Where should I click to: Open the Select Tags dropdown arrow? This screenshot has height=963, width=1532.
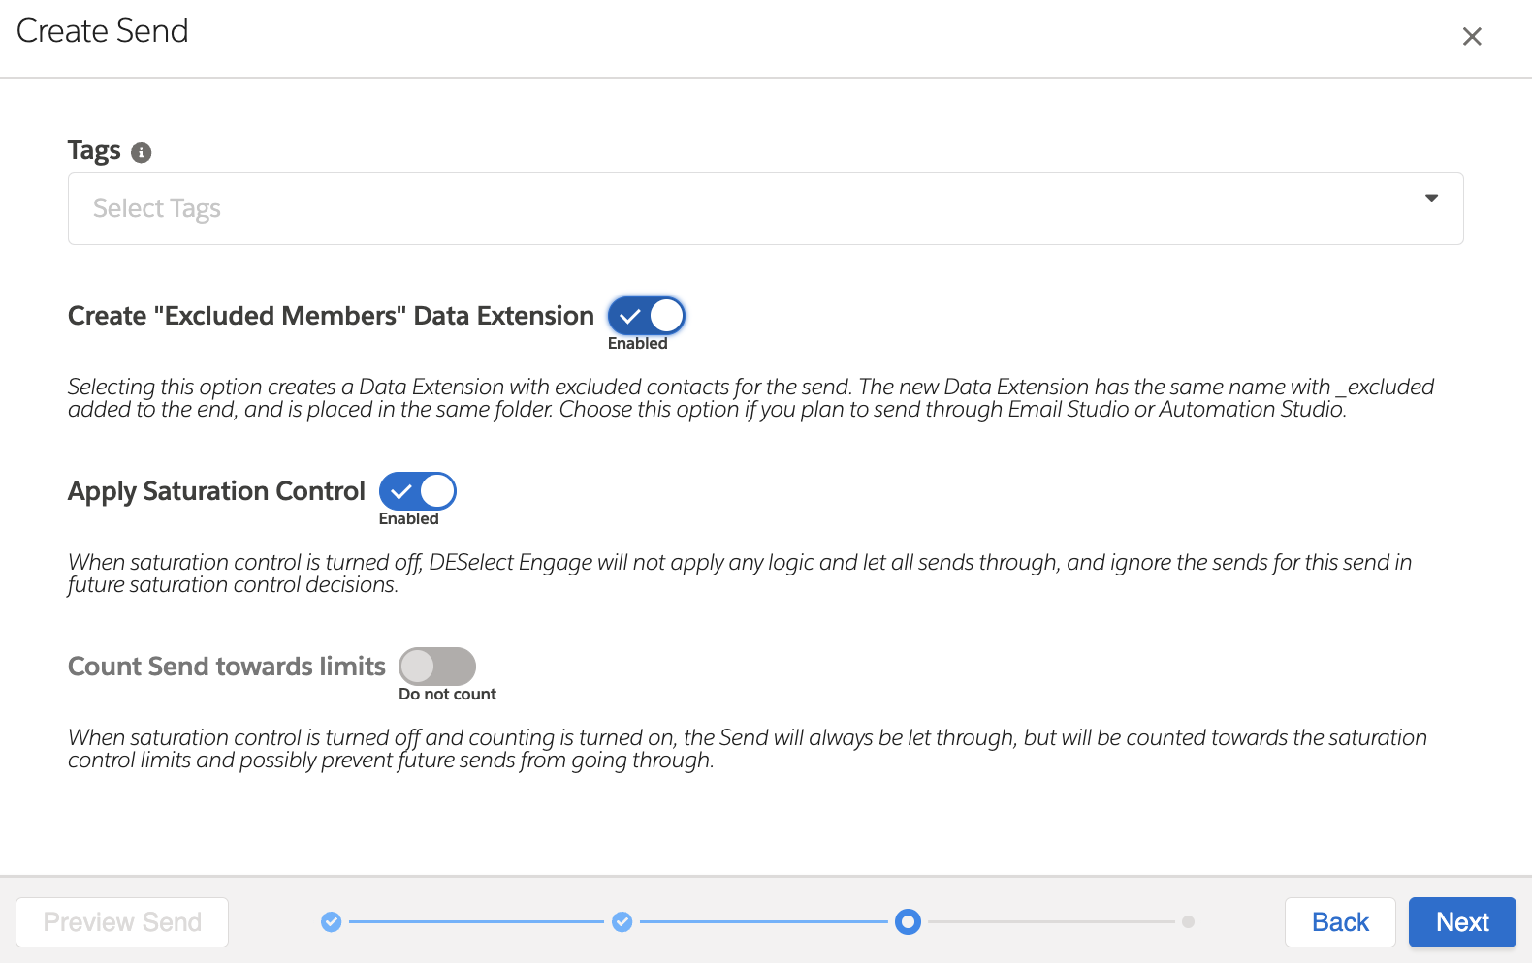(x=1431, y=198)
